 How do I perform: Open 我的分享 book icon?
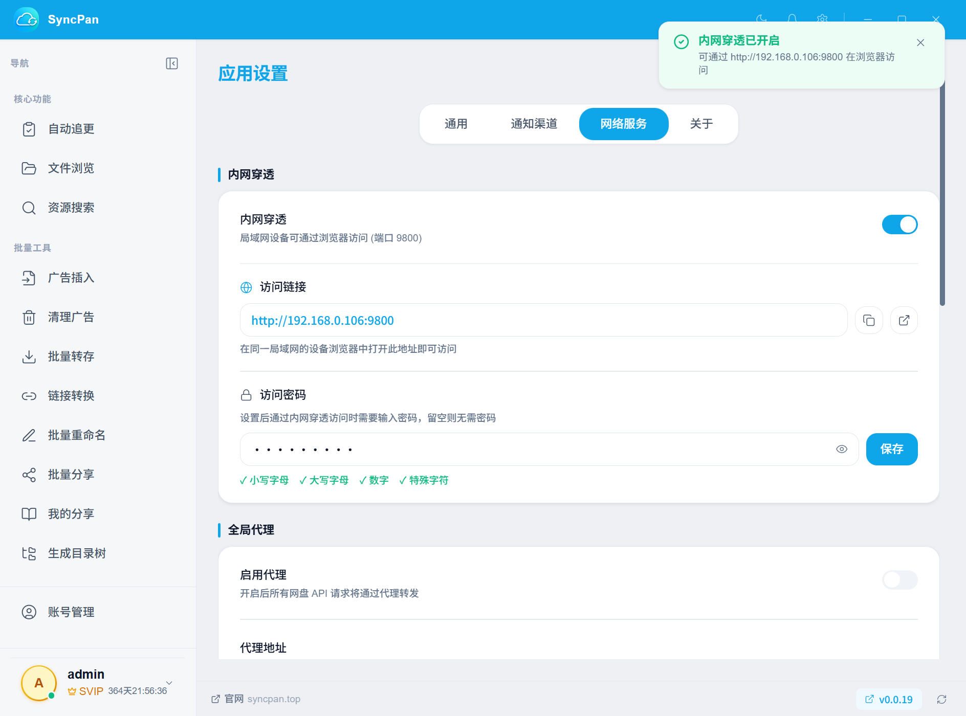(x=29, y=514)
